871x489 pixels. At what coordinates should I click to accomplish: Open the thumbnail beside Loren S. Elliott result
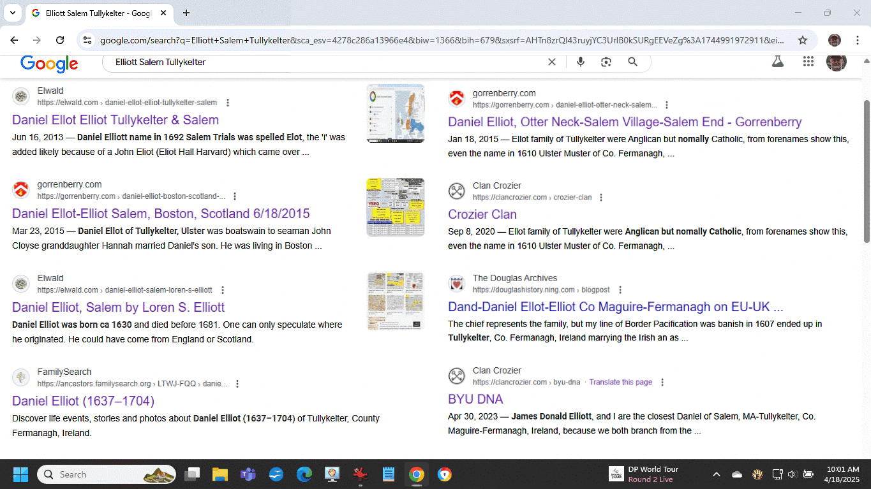pyautogui.click(x=396, y=301)
